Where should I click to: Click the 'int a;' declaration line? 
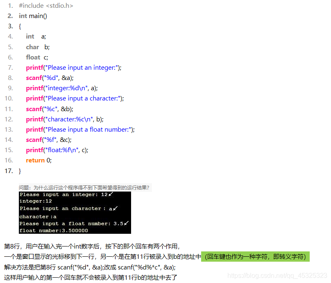(36, 37)
